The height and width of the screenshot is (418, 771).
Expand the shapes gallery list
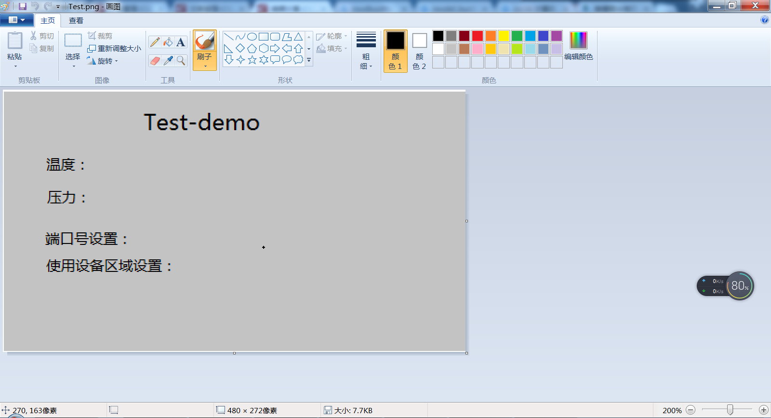coord(309,60)
